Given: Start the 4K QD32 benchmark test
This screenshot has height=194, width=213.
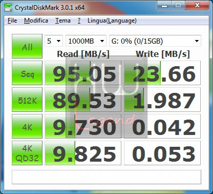Looking at the screenshot, I should (x=27, y=153).
